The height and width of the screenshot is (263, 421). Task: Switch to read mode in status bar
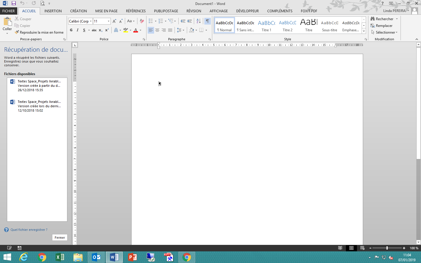click(x=340, y=248)
